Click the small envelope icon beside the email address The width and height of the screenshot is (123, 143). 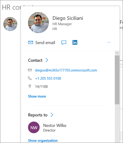[30, 70]
